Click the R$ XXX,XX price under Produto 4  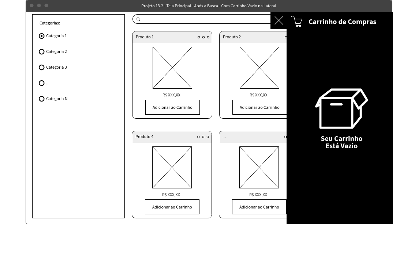(171, 195)
